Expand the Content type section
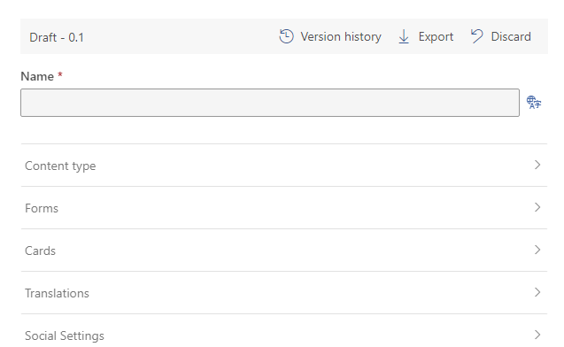This screenshot has height=347, width=564. [284, 166]
